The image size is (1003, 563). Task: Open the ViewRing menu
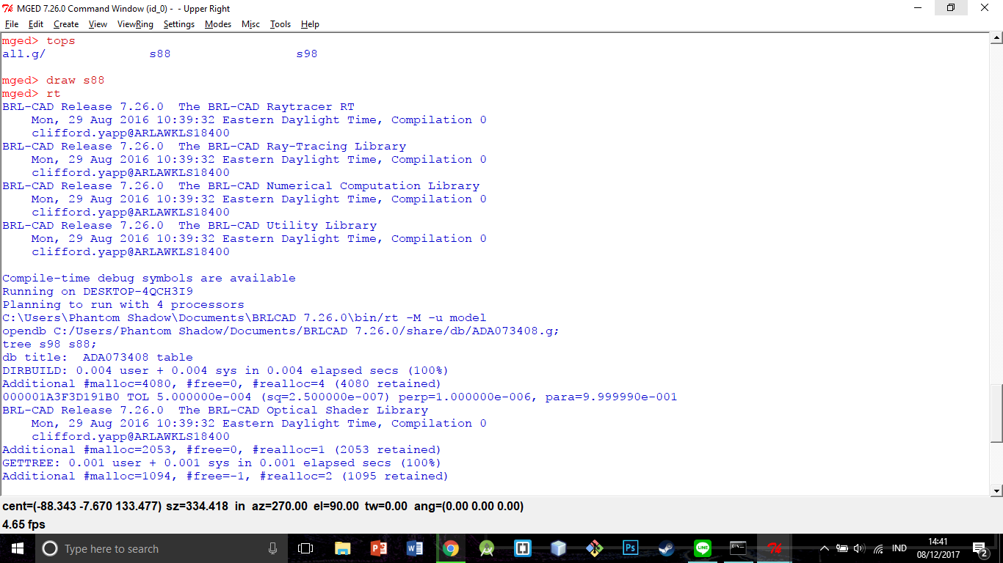pos(135,24)
